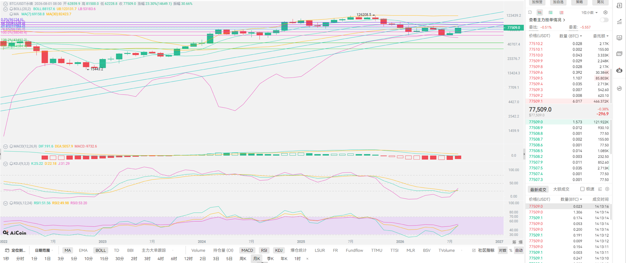The image size is (626, 263).
Task: Click the 77509.0 current price axis label
Action: [513, 28]
